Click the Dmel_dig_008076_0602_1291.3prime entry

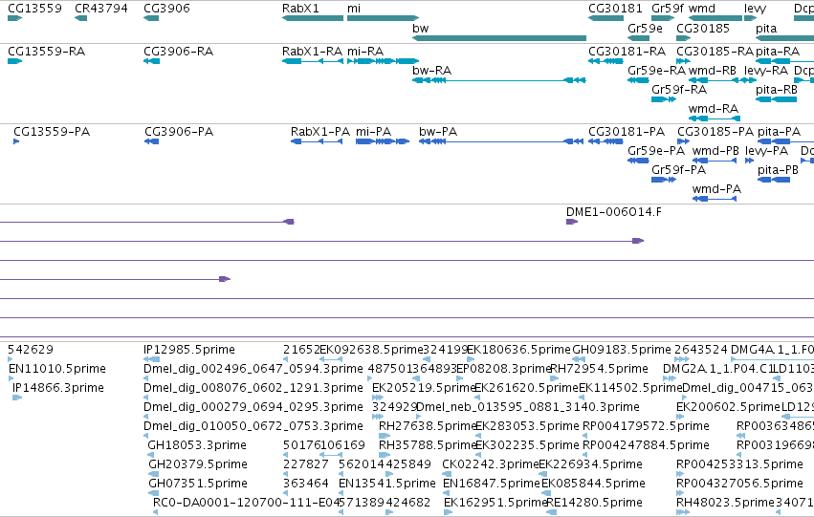253,388
